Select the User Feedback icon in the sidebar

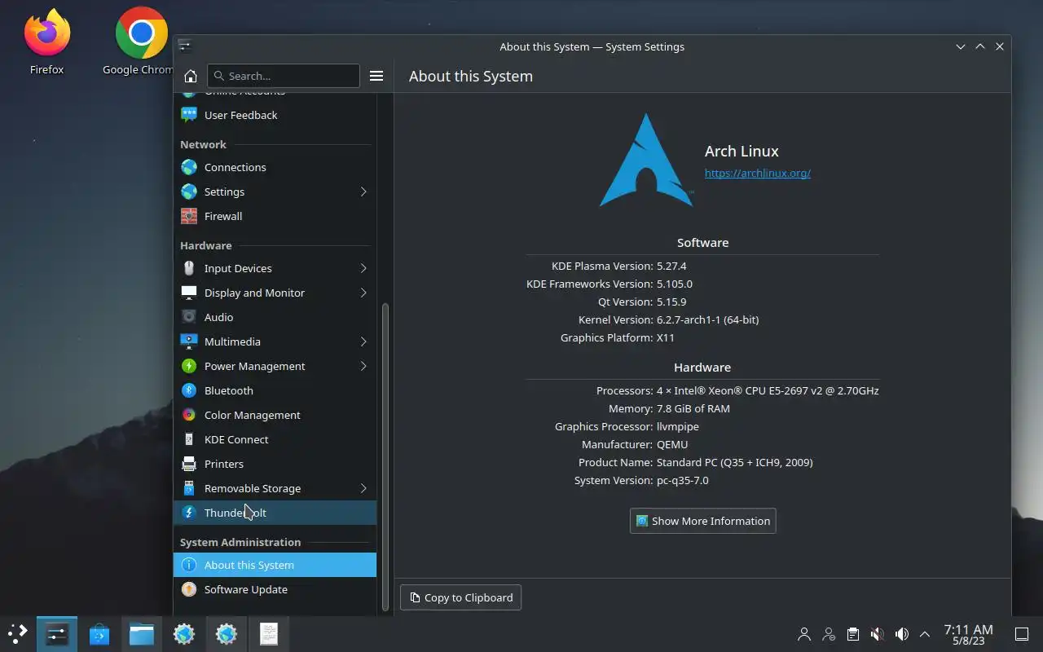coord(189,115)
